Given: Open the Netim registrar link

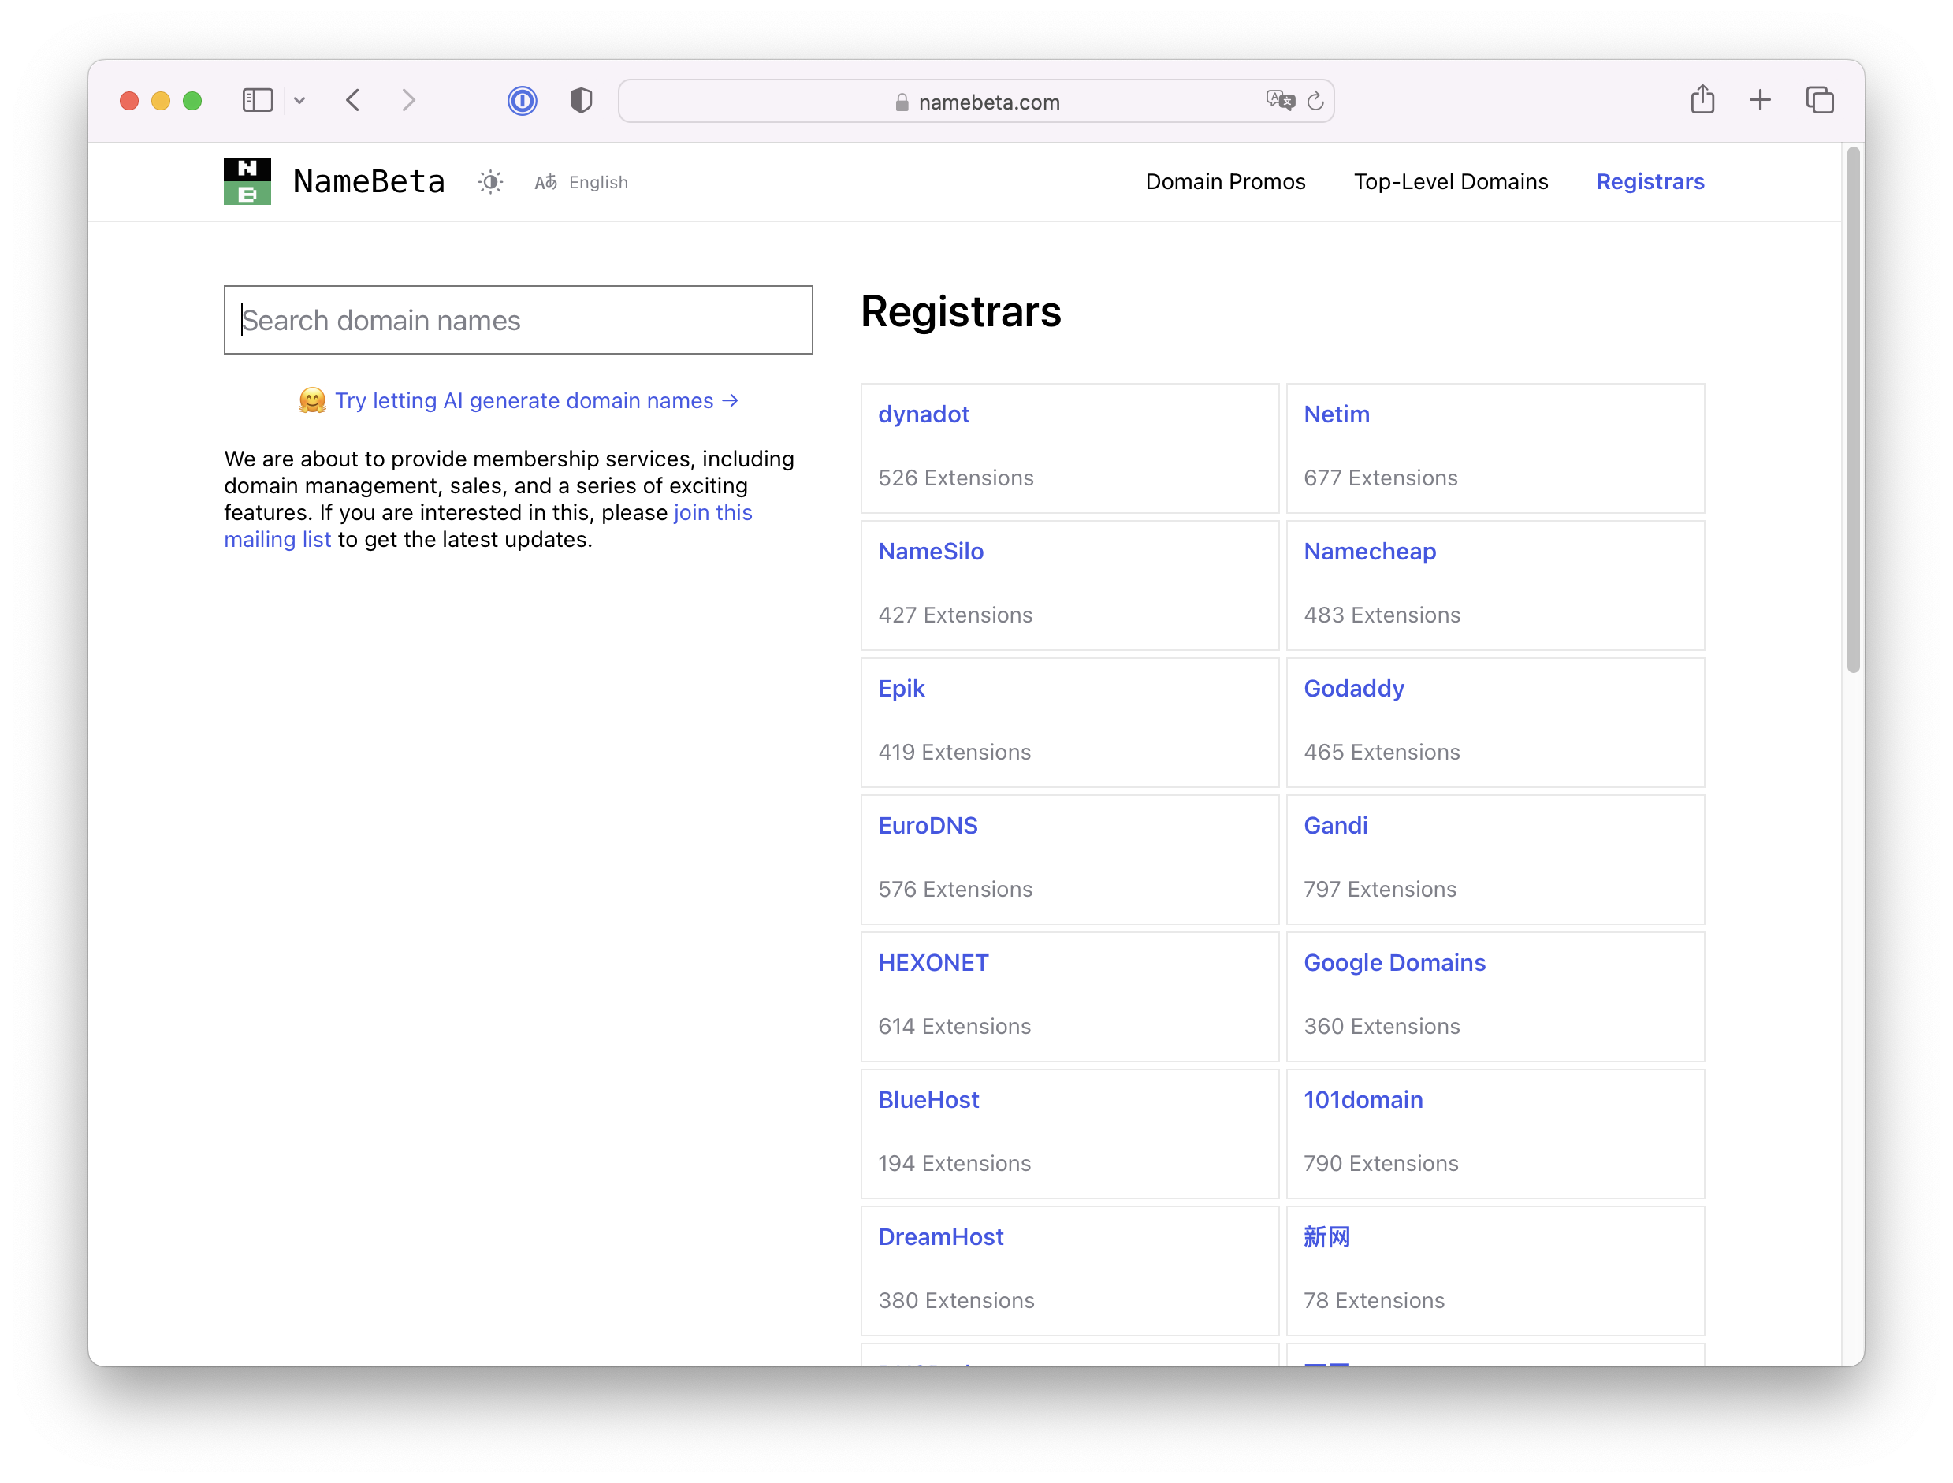Looking at the screenshot, I should (1336, 414).
